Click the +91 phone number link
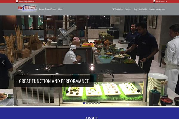 pos(161,1)
